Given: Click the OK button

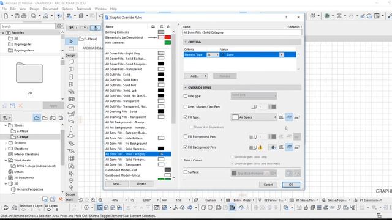Looking at the screenshot, I should (x=291, y=185).
